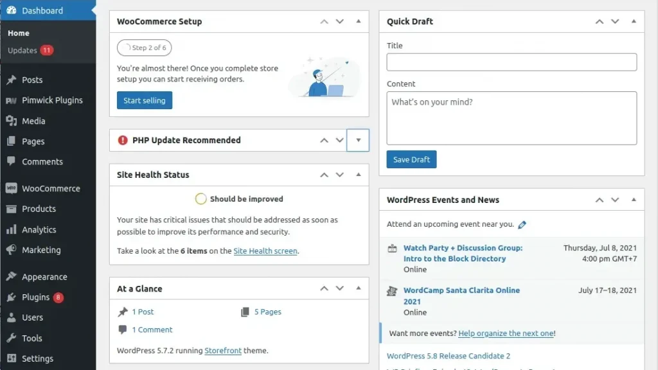
Task: Click the edit location pencil icon
Action: [x=522, y=224]
